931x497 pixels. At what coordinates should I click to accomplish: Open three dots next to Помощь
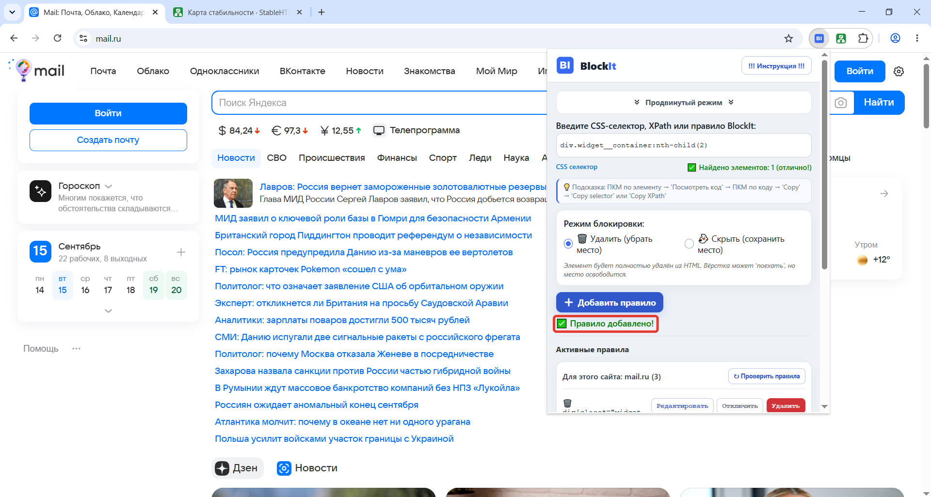coord(76,348)
